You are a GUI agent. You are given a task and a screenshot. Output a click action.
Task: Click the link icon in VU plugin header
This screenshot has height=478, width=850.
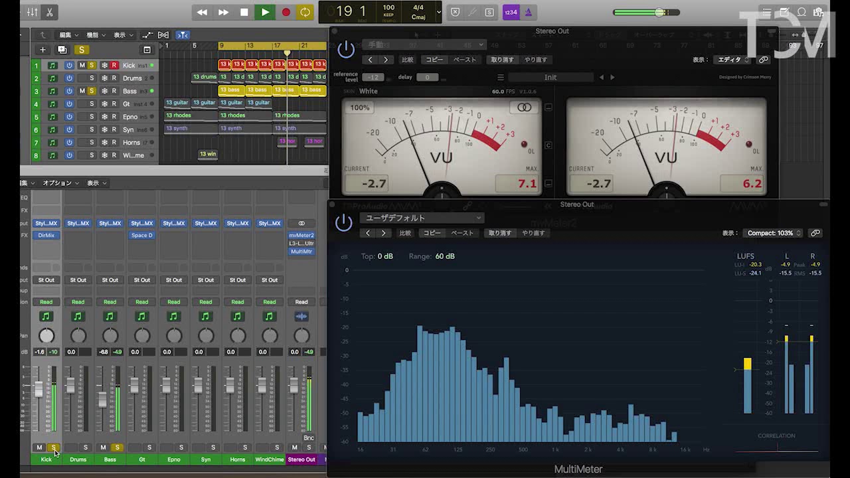pos(764,60)
